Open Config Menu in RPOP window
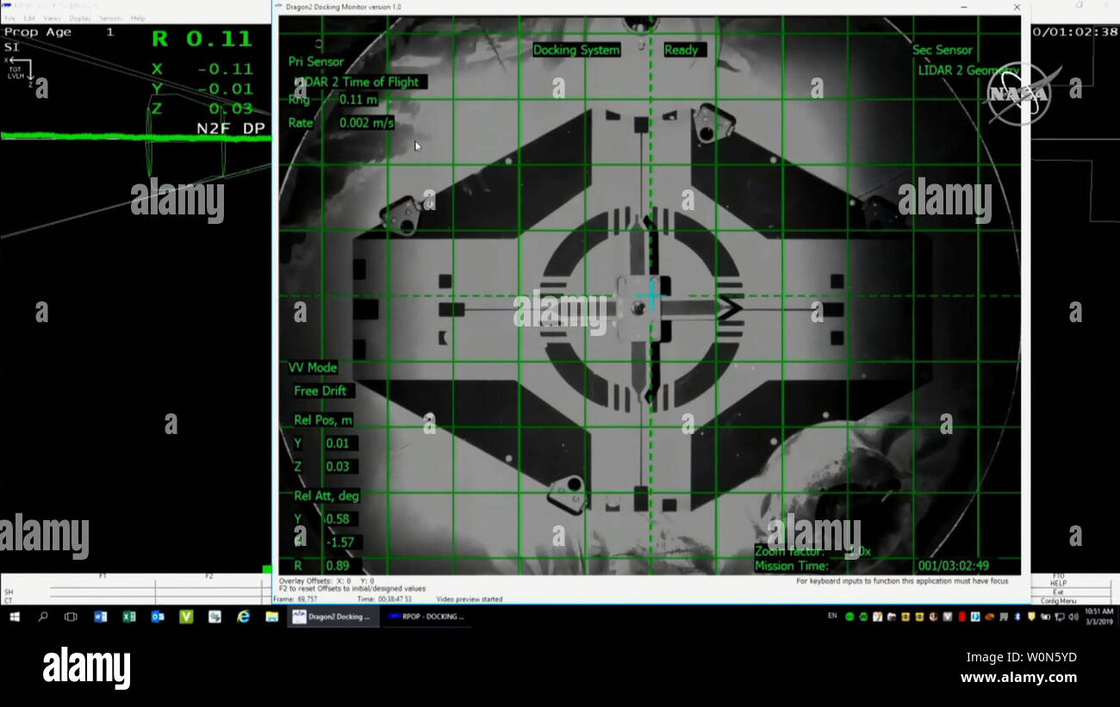The height and width of the screenshot is (707, 1120). (1058, 600)
